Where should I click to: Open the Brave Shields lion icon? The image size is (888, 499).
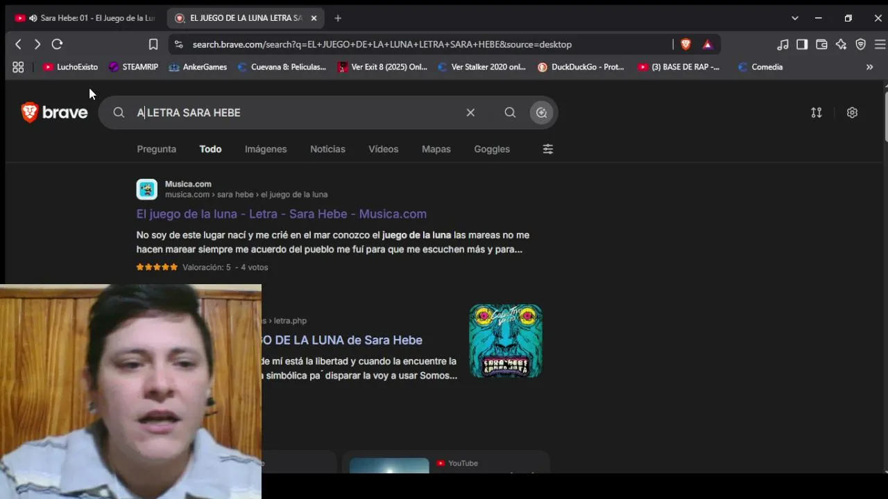[x=686, y=44]
